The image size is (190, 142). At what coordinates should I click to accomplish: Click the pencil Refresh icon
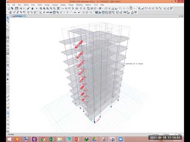[28, 8]
